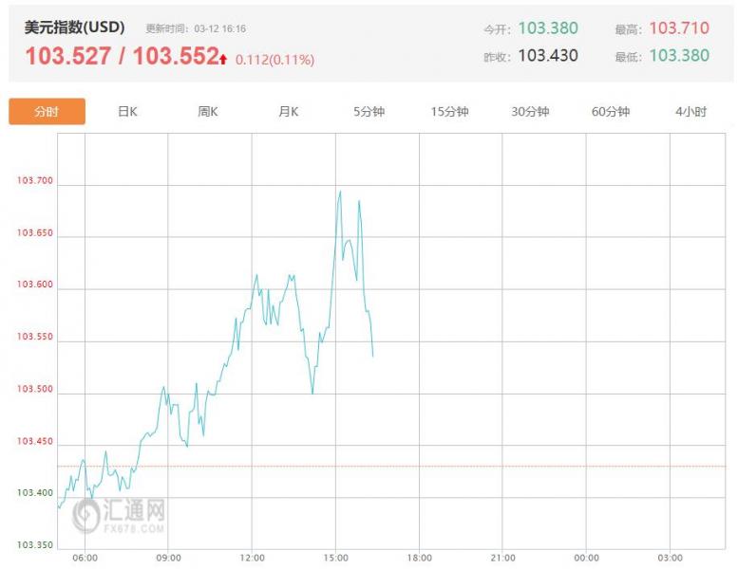The width and height of the screenshot is (738, 569).
Task: Click the 汇通网 watermark logo icon
Action: 86,515
